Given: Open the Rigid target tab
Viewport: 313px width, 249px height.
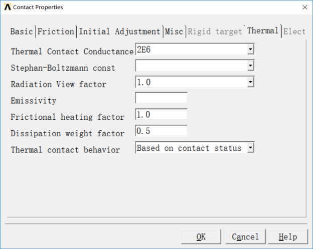Looking at the screenshot, I should point(215,32).
